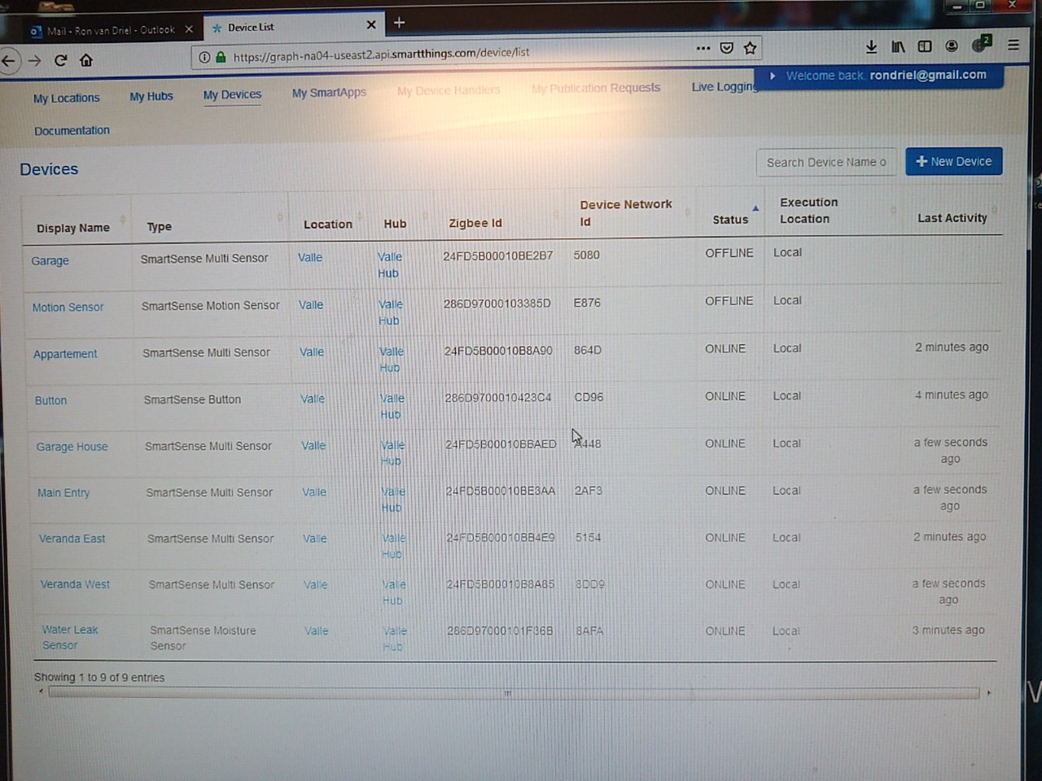Switch to the Mail - Ron van Driel tab
The width and height of the screenshot is (1042, 781).
coord(110,30)
